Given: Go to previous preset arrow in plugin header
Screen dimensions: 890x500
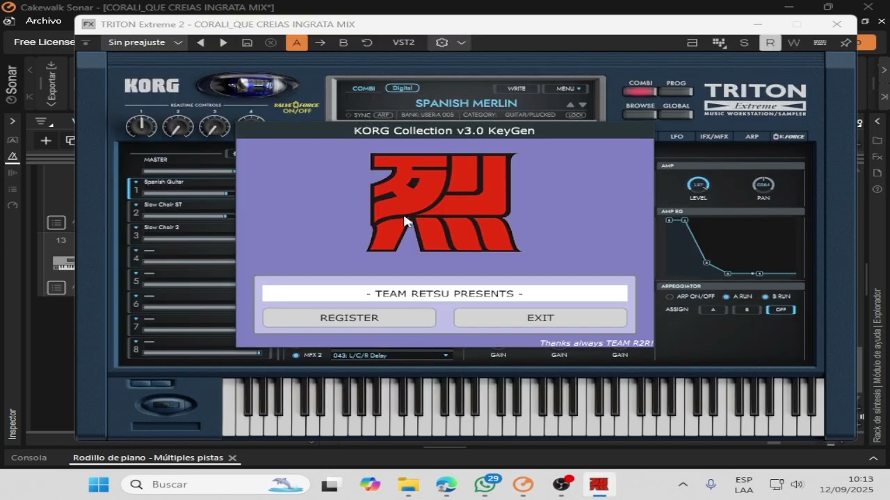Looking at the screenshot, I should click(x=200, y=42).
